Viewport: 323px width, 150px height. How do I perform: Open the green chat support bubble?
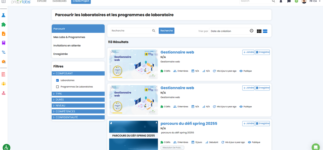point(315,147)
